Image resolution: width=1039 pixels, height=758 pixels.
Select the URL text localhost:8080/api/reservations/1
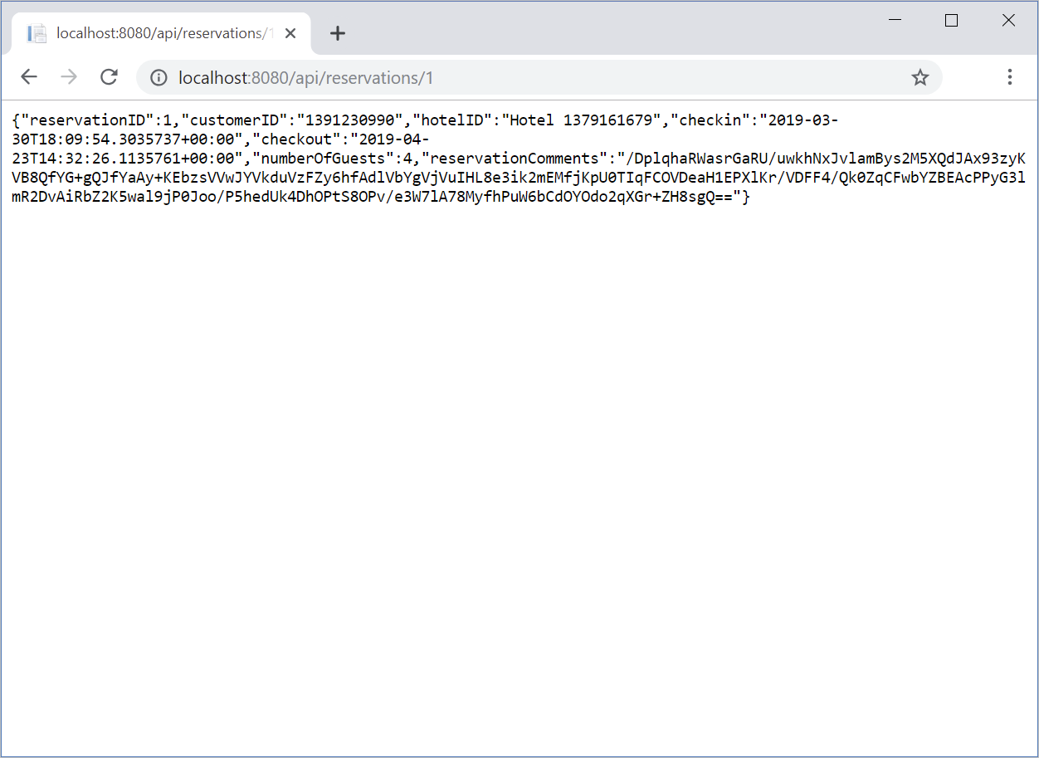pos(305,77)
